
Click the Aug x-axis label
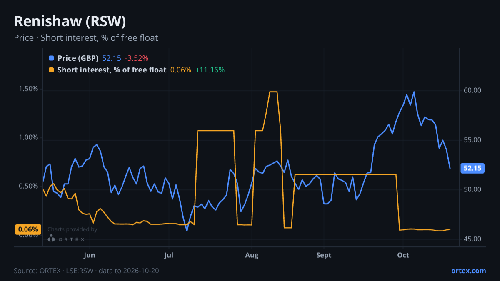pos(251,255)
